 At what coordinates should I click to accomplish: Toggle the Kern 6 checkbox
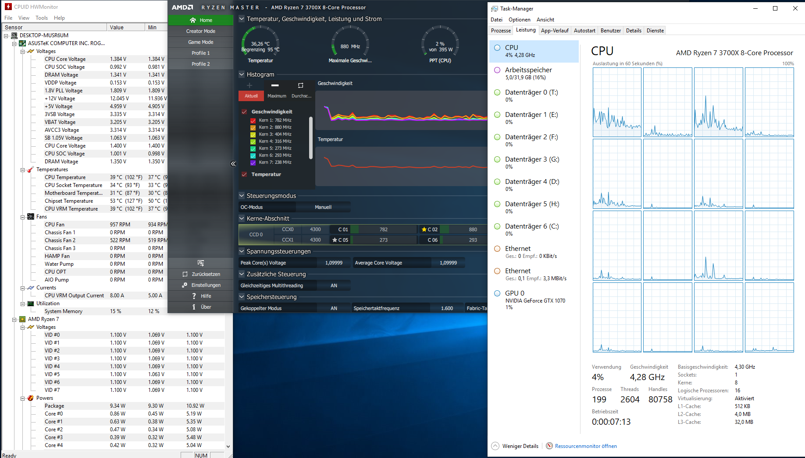coord(253,155)
